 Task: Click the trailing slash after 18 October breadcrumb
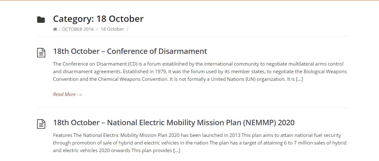(x=127, y=29)
